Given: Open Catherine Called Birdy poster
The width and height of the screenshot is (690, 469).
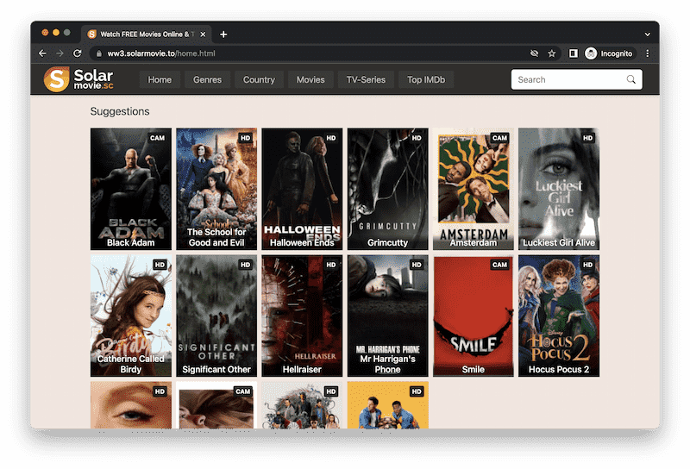Looking at the screenshot, I should tap(131, 316).
